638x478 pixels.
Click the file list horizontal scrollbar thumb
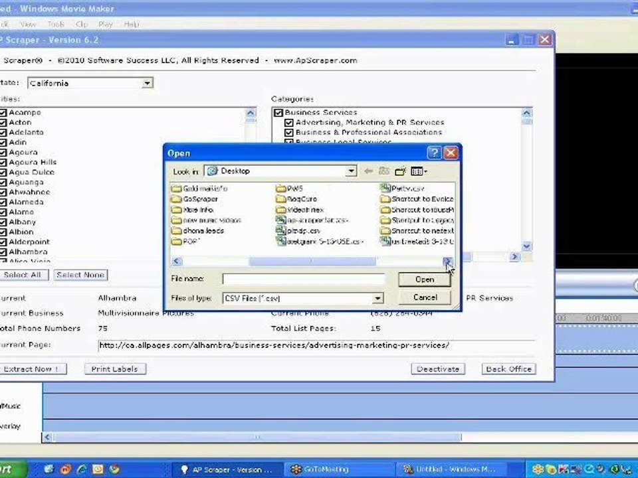pyautogui.click(x=312, y=262)
